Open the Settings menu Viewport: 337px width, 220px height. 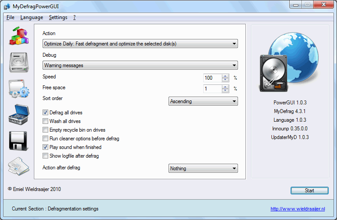coord(58,17)
